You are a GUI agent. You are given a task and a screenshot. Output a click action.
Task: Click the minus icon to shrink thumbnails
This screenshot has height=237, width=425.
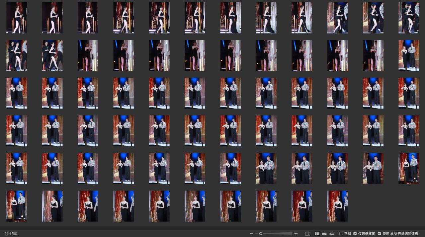coord(251,234)
